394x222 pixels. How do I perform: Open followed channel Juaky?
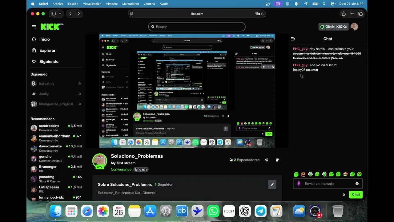pos(56,94)
